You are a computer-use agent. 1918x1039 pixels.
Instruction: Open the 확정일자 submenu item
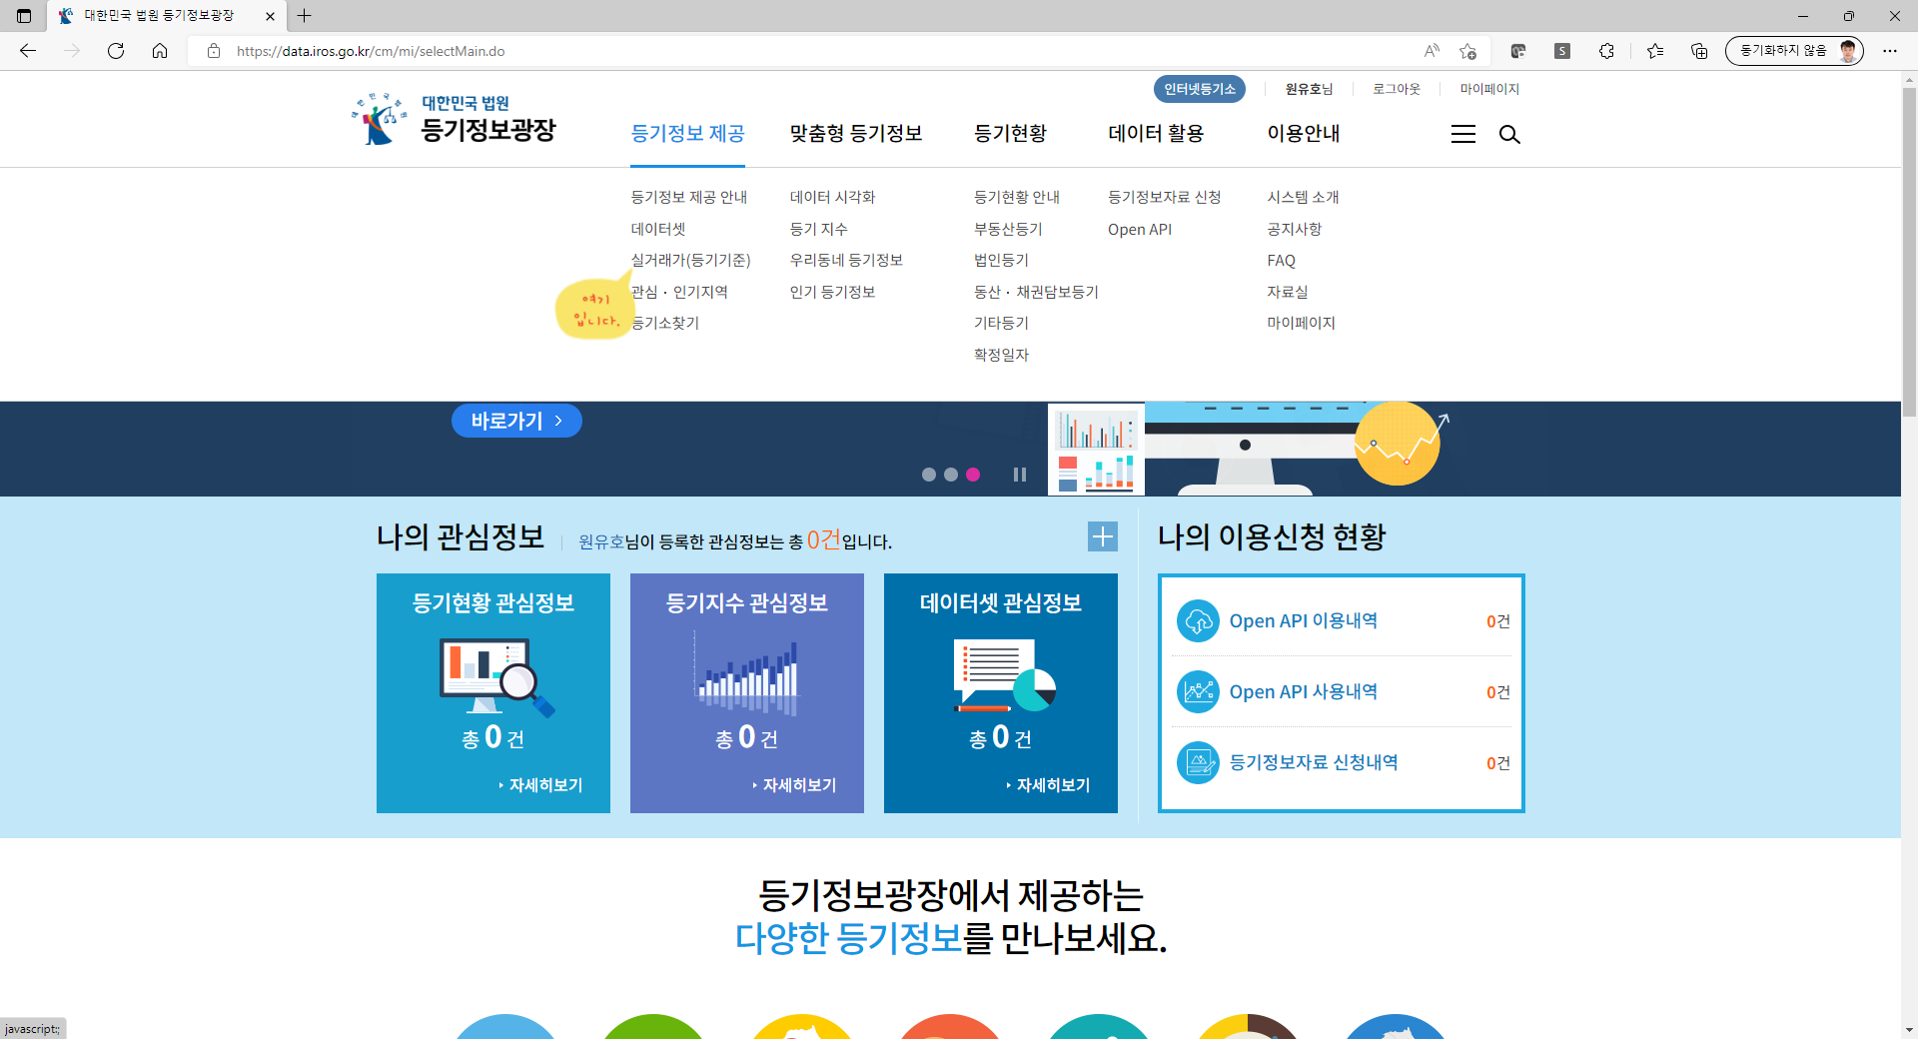[1001, 355]
